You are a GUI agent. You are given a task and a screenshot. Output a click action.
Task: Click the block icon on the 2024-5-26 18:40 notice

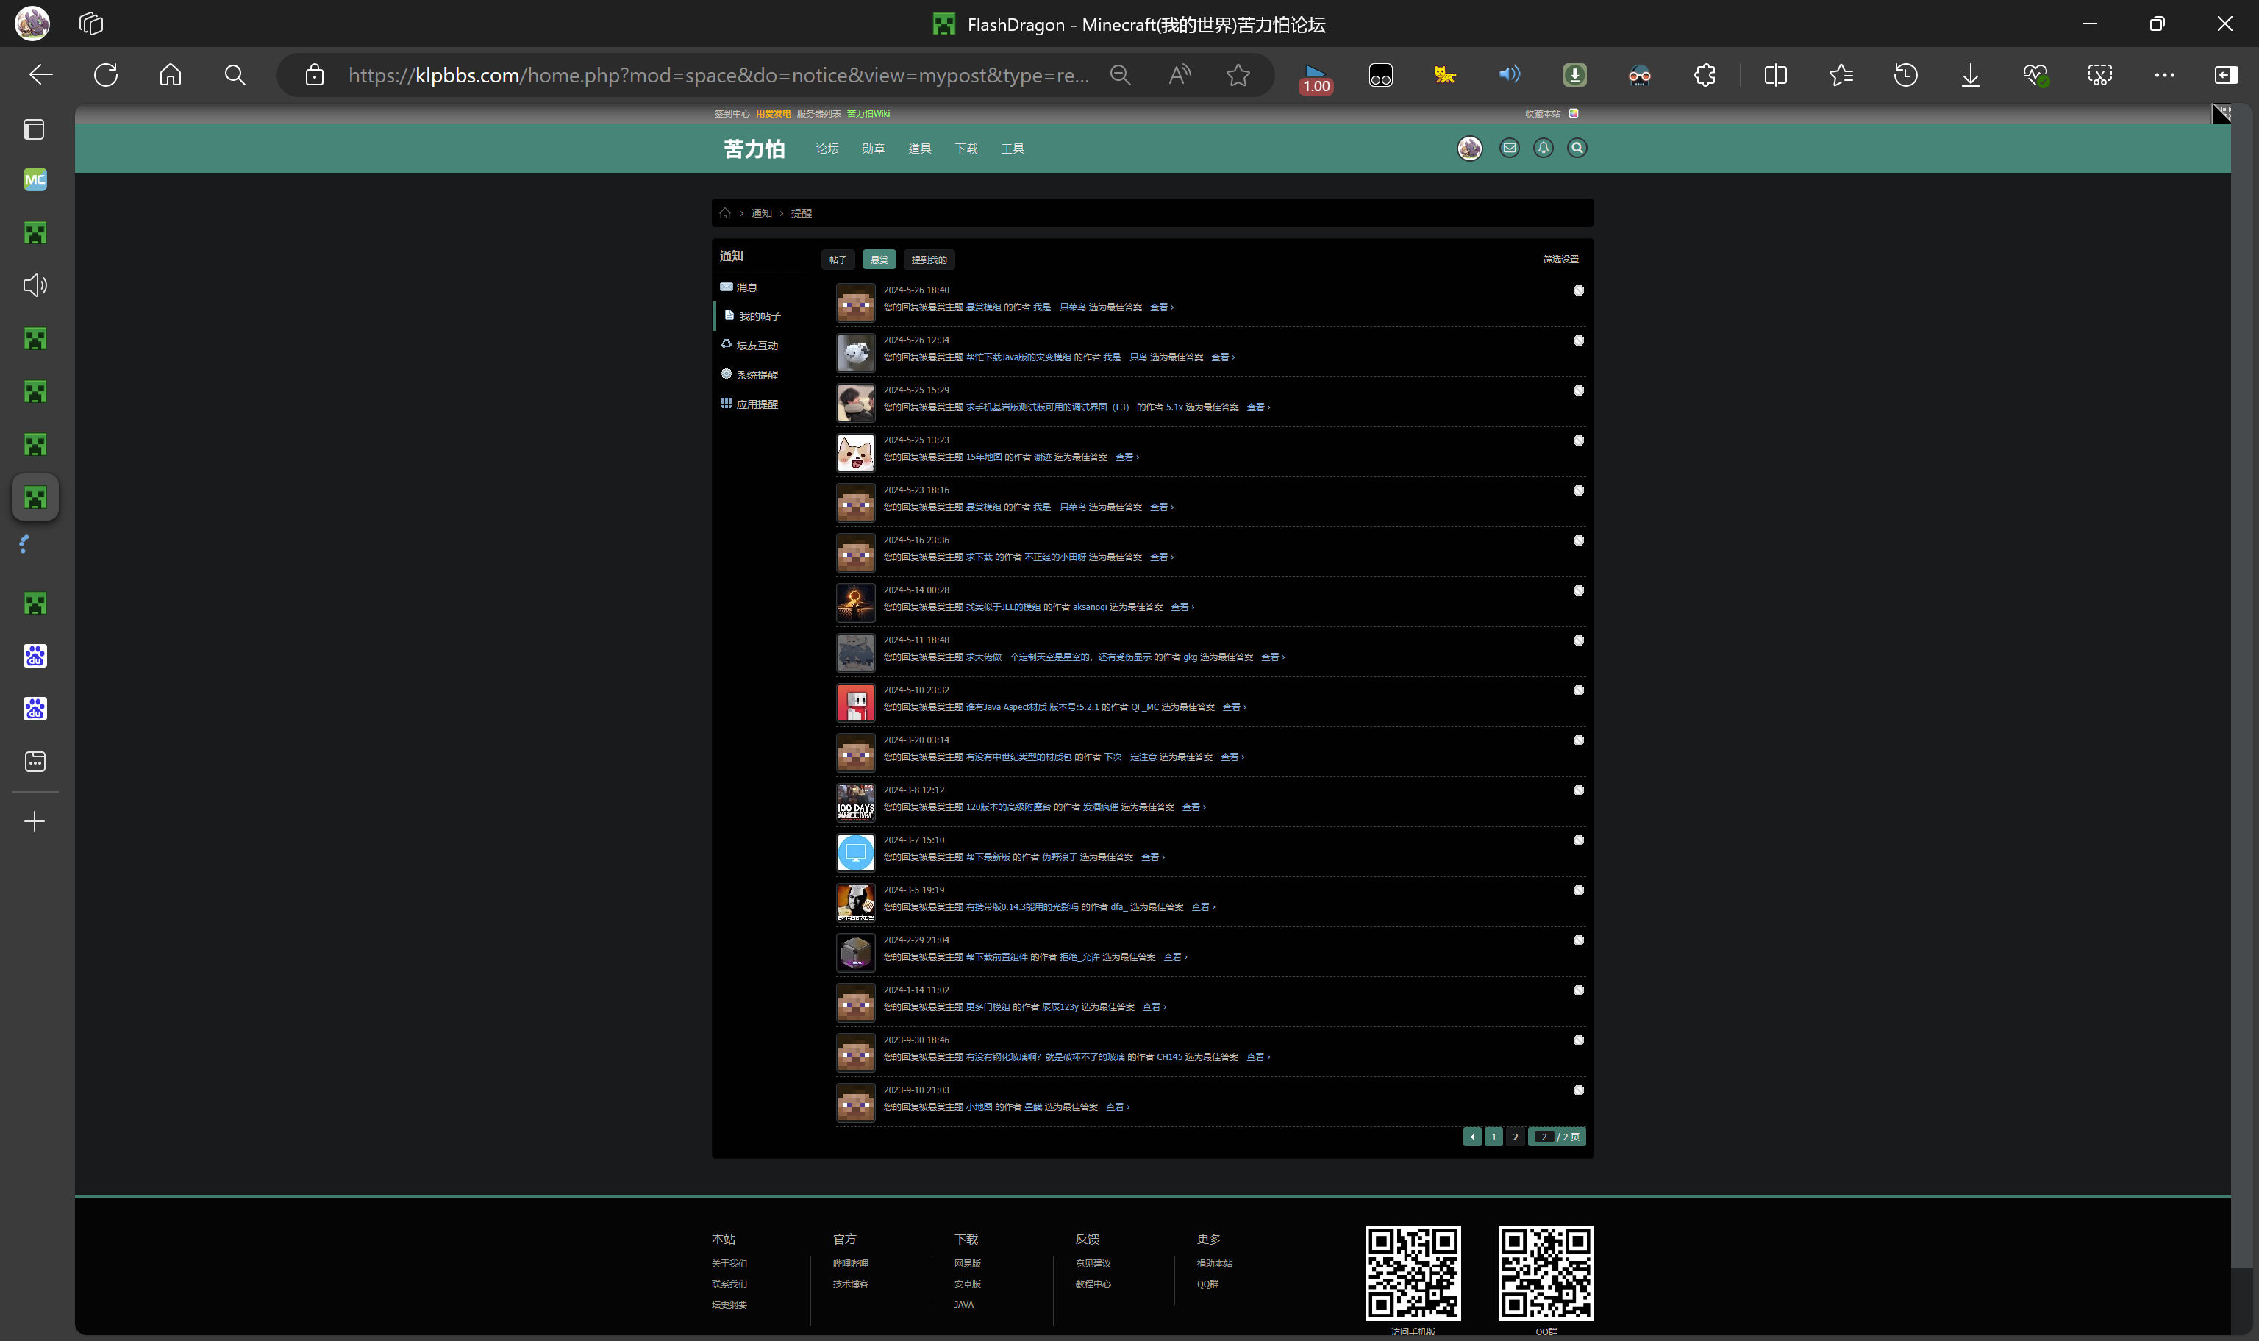pyautogui.click(x=1579, y=291)
